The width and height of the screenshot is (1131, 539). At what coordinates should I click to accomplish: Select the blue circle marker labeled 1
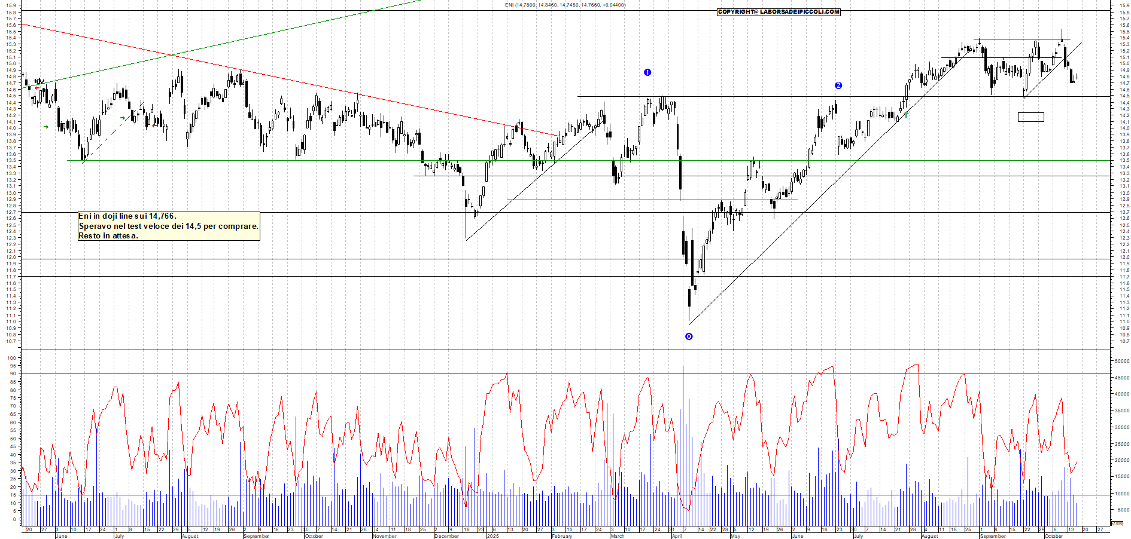[647, 72]
